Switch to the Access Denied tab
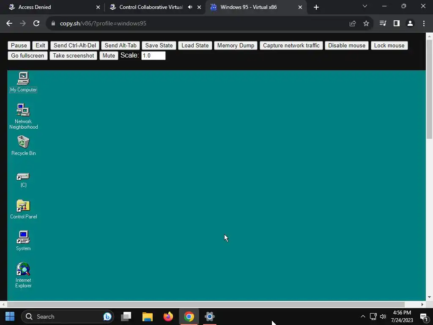Viewport: 433px width, 325px height. click(x=52, y=7)
